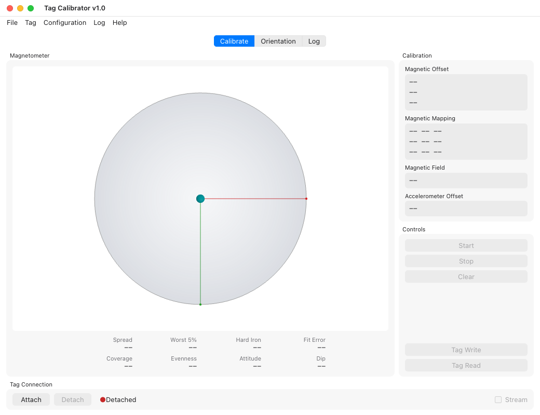Click the Clear button
The height and width of the screenshot is (415, 540).
tap(466, 276)
